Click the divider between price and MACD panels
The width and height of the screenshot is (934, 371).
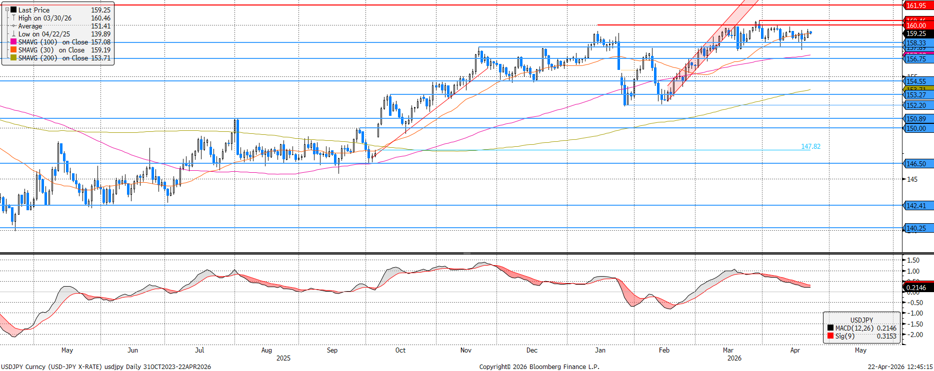click(466, 253)
